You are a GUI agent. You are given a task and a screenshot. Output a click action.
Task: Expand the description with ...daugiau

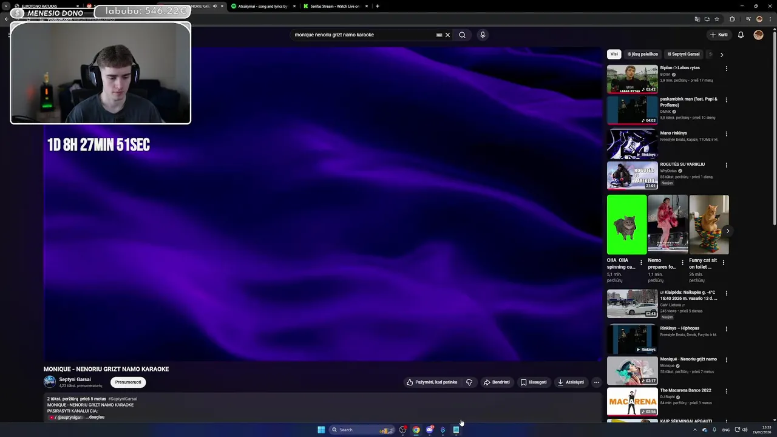point(95,417)
